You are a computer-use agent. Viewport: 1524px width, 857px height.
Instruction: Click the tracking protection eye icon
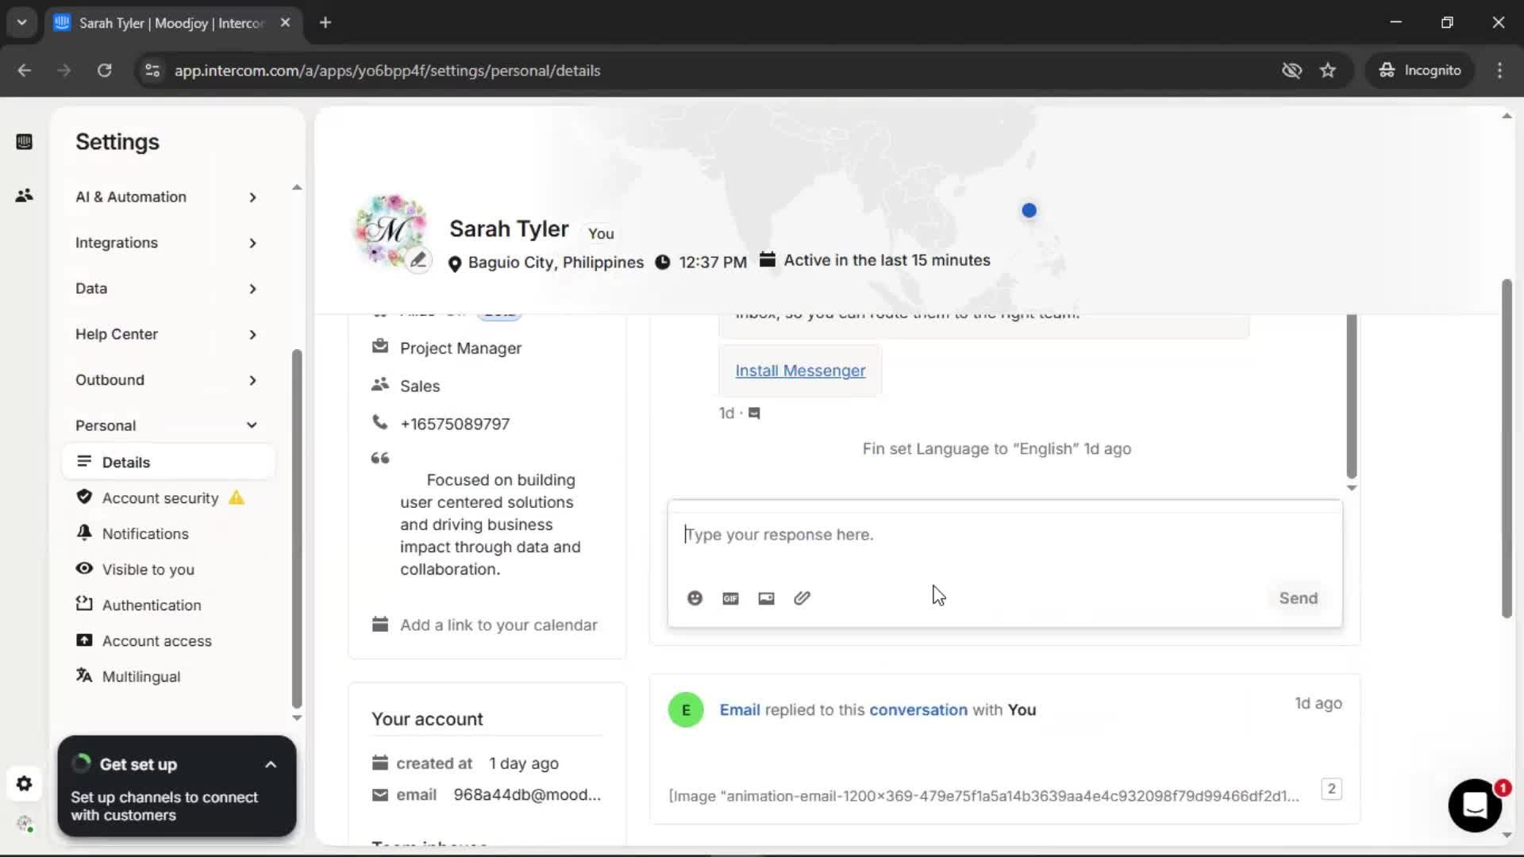[1291, 71]
